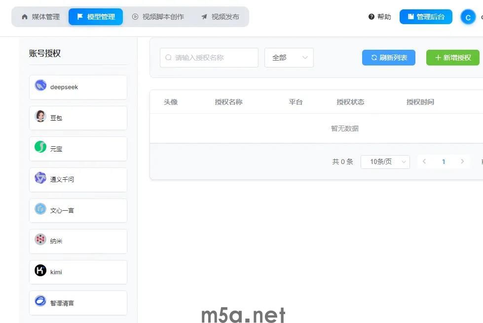483x323 pixels.
Task: Open the 10条/页 page size dropdown
Action: [385, 161]
